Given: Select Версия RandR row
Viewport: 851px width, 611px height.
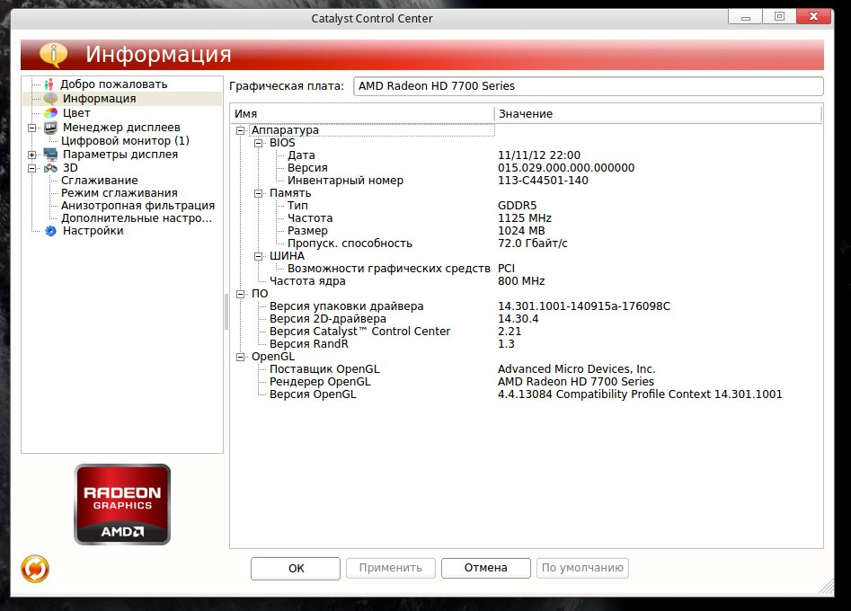Looking at the screenshot, I should 527,344.
